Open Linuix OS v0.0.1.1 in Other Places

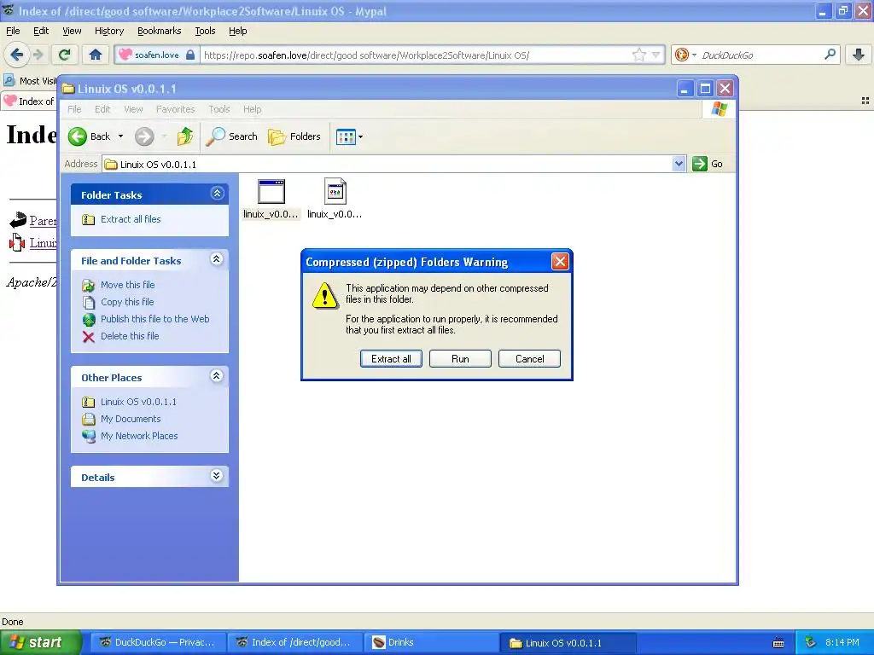138,403
